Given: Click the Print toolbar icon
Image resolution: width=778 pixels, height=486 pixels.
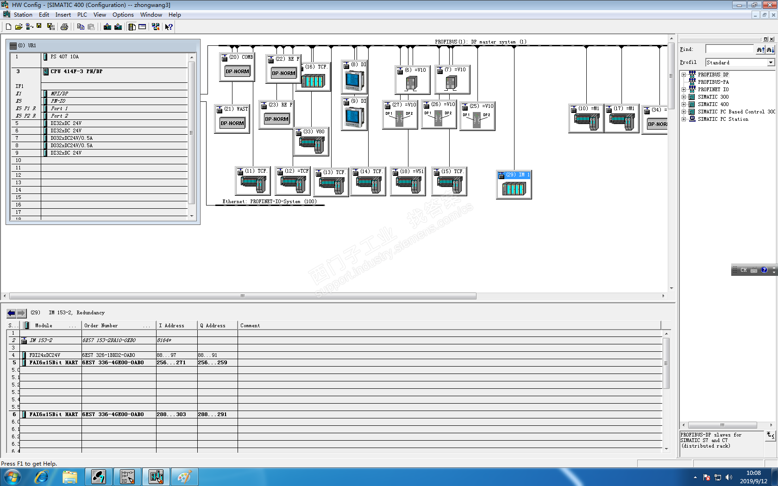Looking at the screenshot, I should coord(64,27).
